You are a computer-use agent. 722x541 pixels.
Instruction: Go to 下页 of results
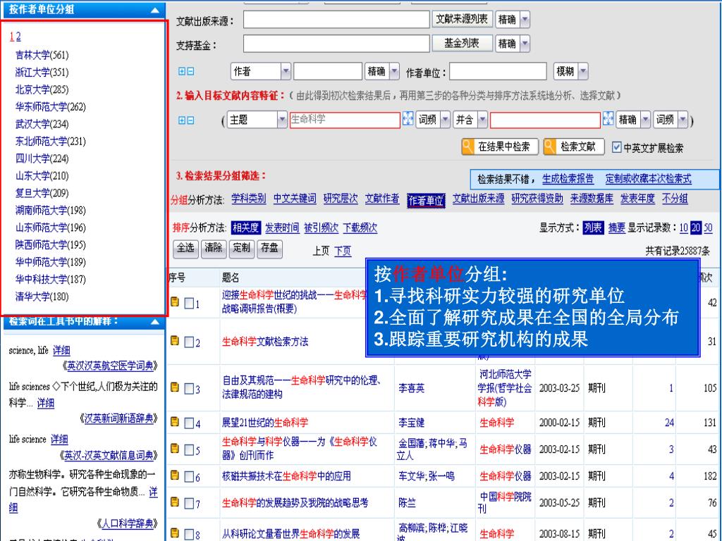[343, 251]
